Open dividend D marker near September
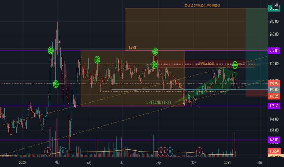Image resolution: width=284 pixels, height=167 pixels. click(170, 151)
